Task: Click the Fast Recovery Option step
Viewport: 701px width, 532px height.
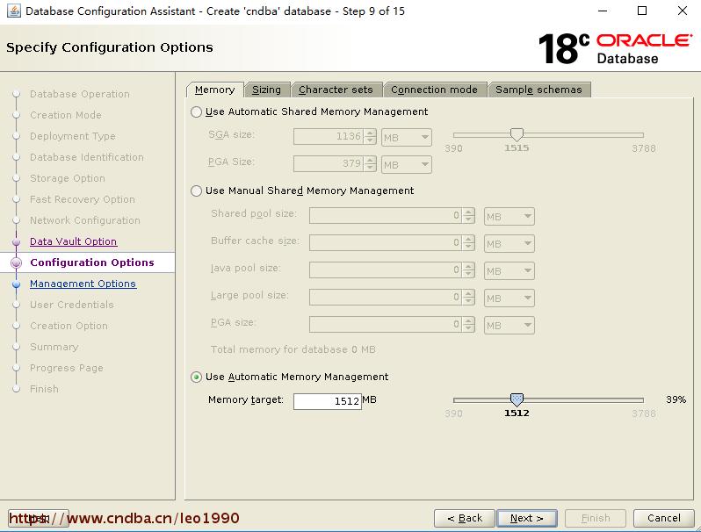Action: (83, 199)
